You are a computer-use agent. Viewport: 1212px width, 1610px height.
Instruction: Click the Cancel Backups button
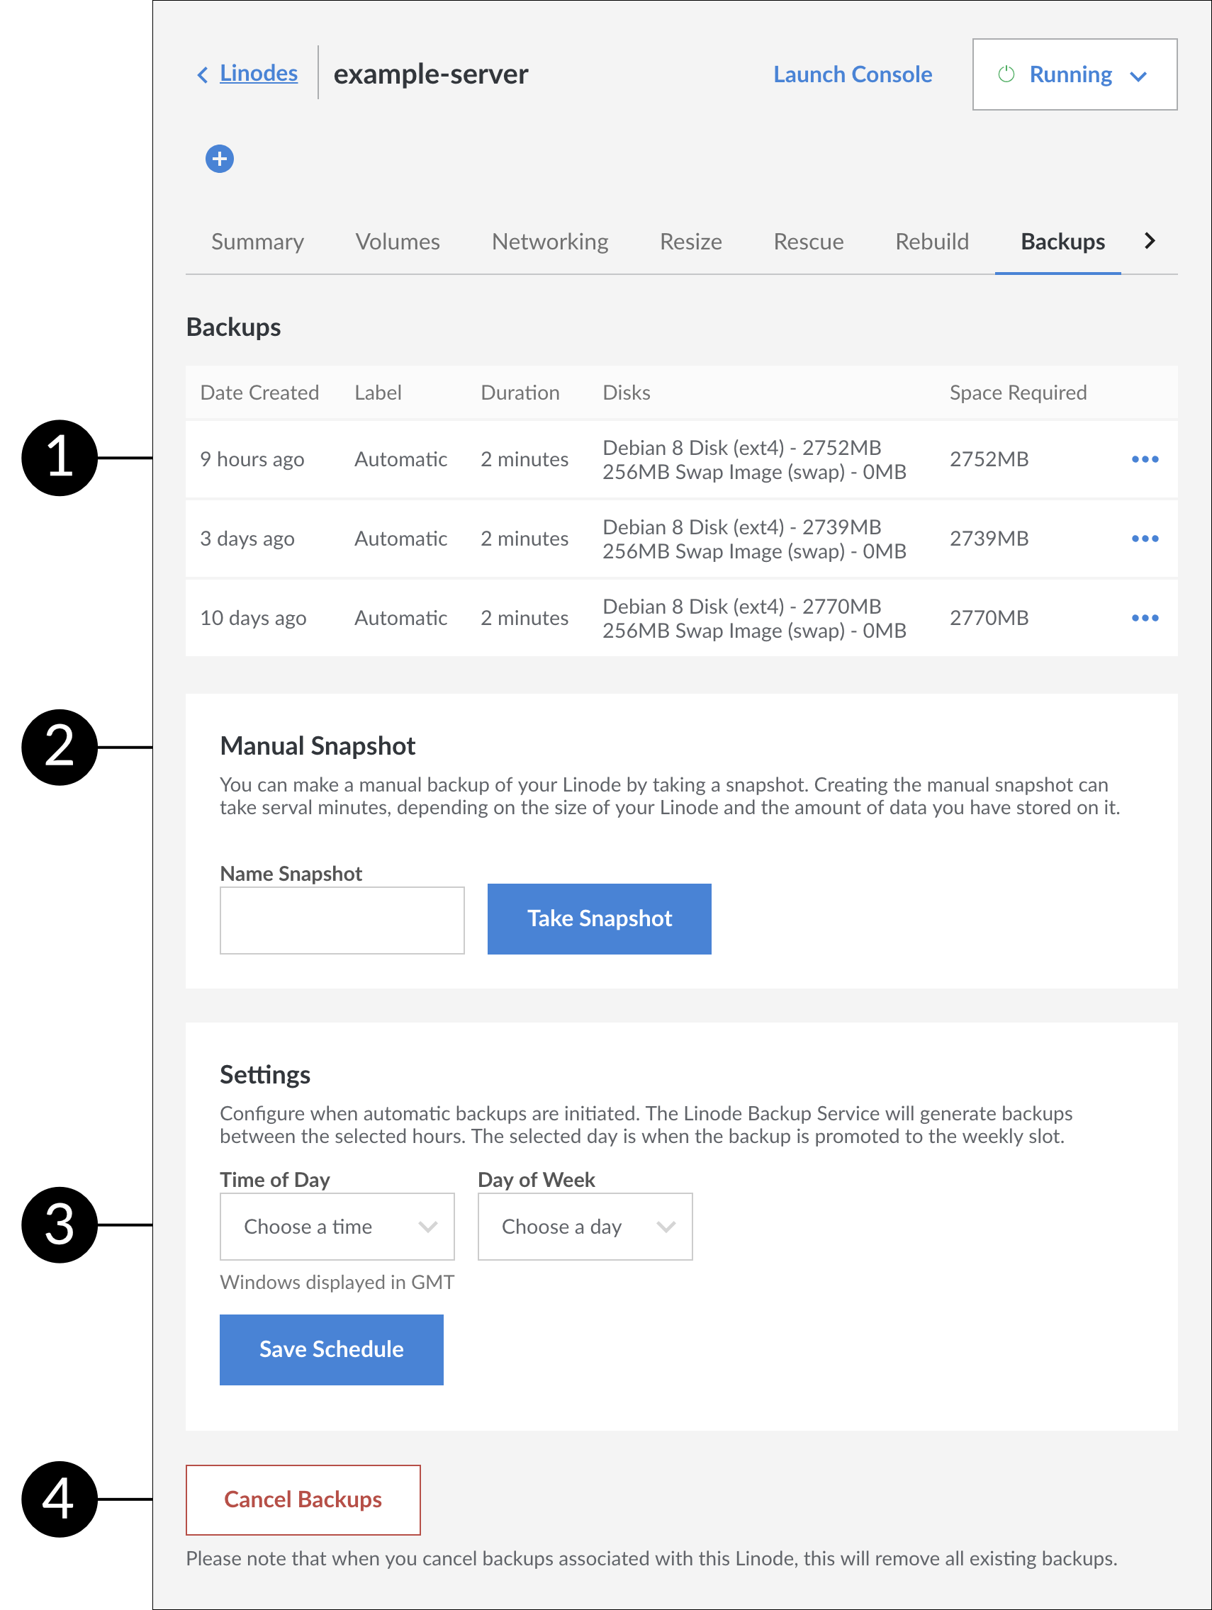[x=303, y=1499]
